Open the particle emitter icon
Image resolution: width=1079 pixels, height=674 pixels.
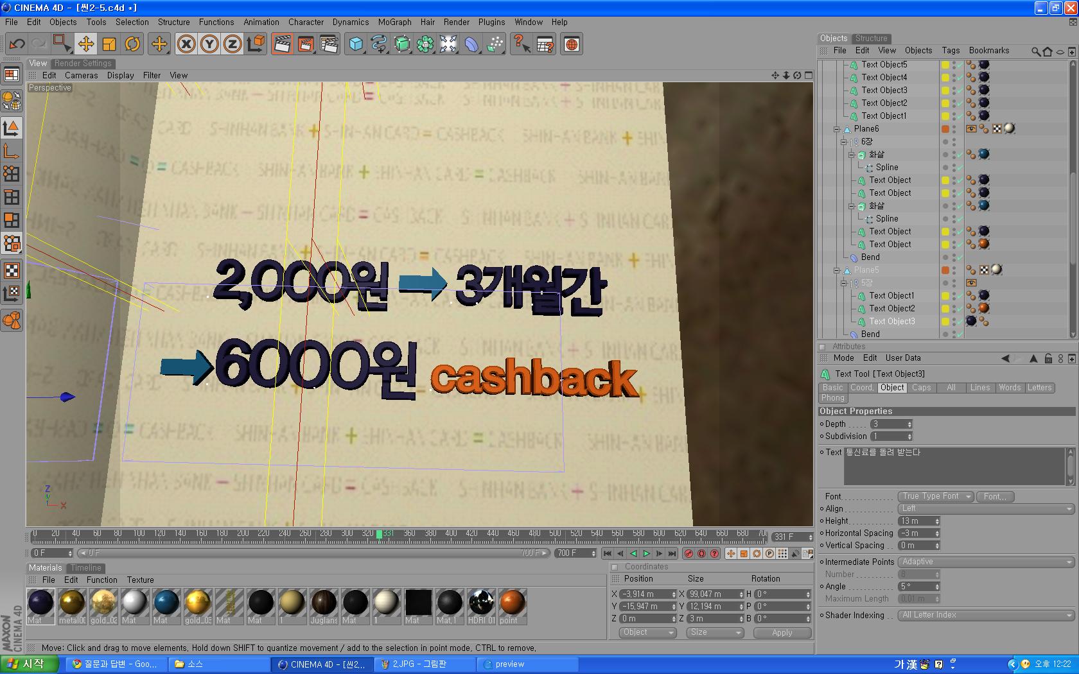[495, 44]
